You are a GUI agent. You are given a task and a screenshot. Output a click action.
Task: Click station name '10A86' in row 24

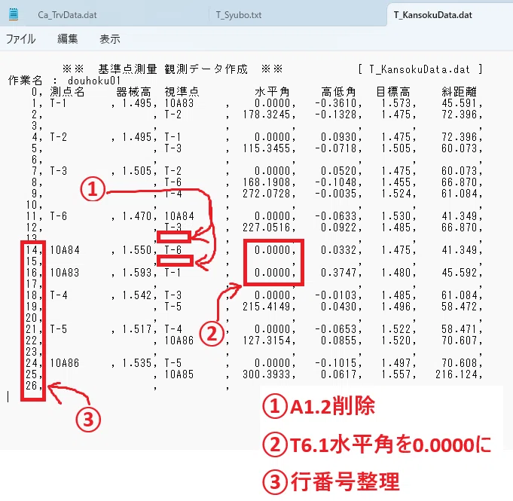coord(65,363)
